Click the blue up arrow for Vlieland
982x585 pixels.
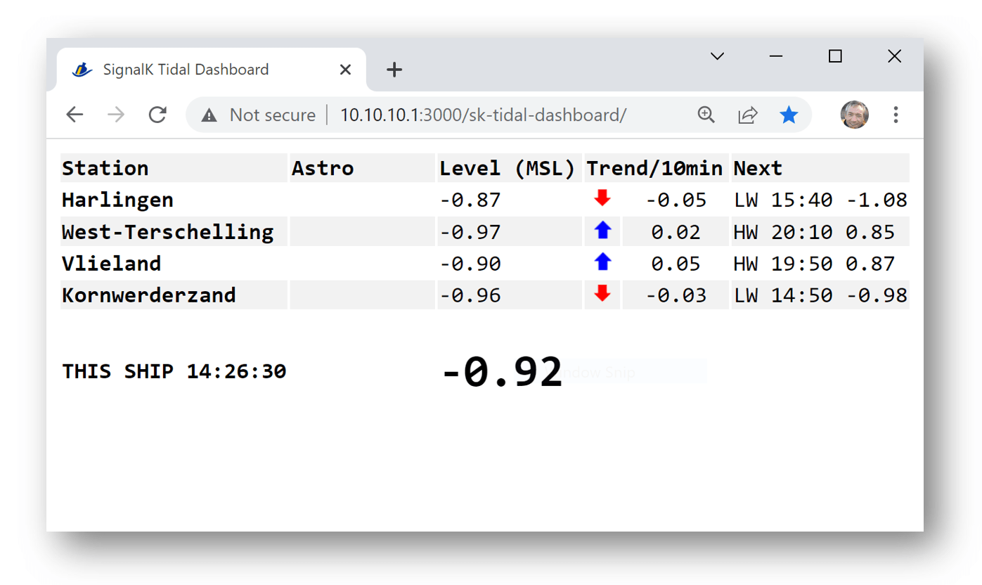[603, 262]
